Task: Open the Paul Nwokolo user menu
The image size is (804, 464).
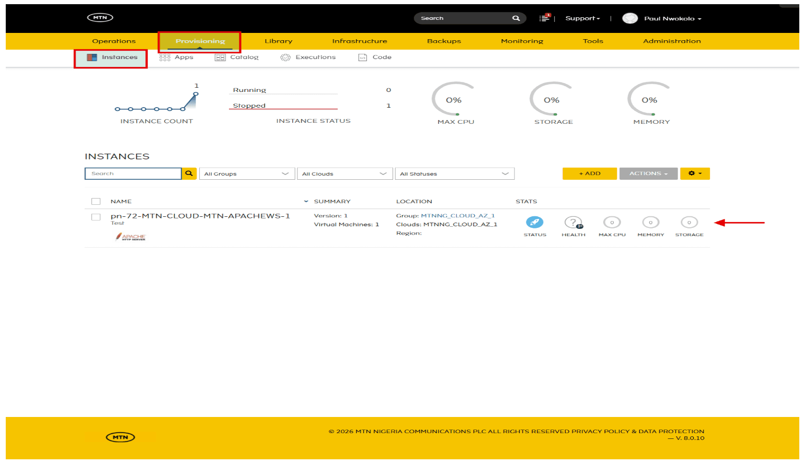Action: tap(672, 18)
